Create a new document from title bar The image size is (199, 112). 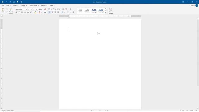[14, 2]
